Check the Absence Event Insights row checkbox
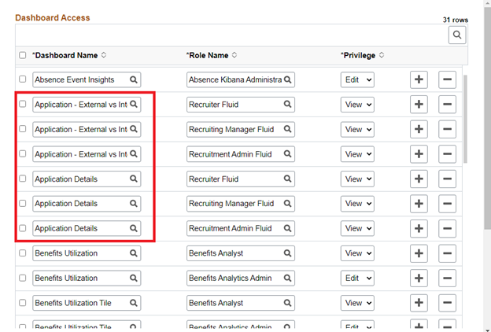The width and height of the screenshot is (491, 332). (22, 79)
